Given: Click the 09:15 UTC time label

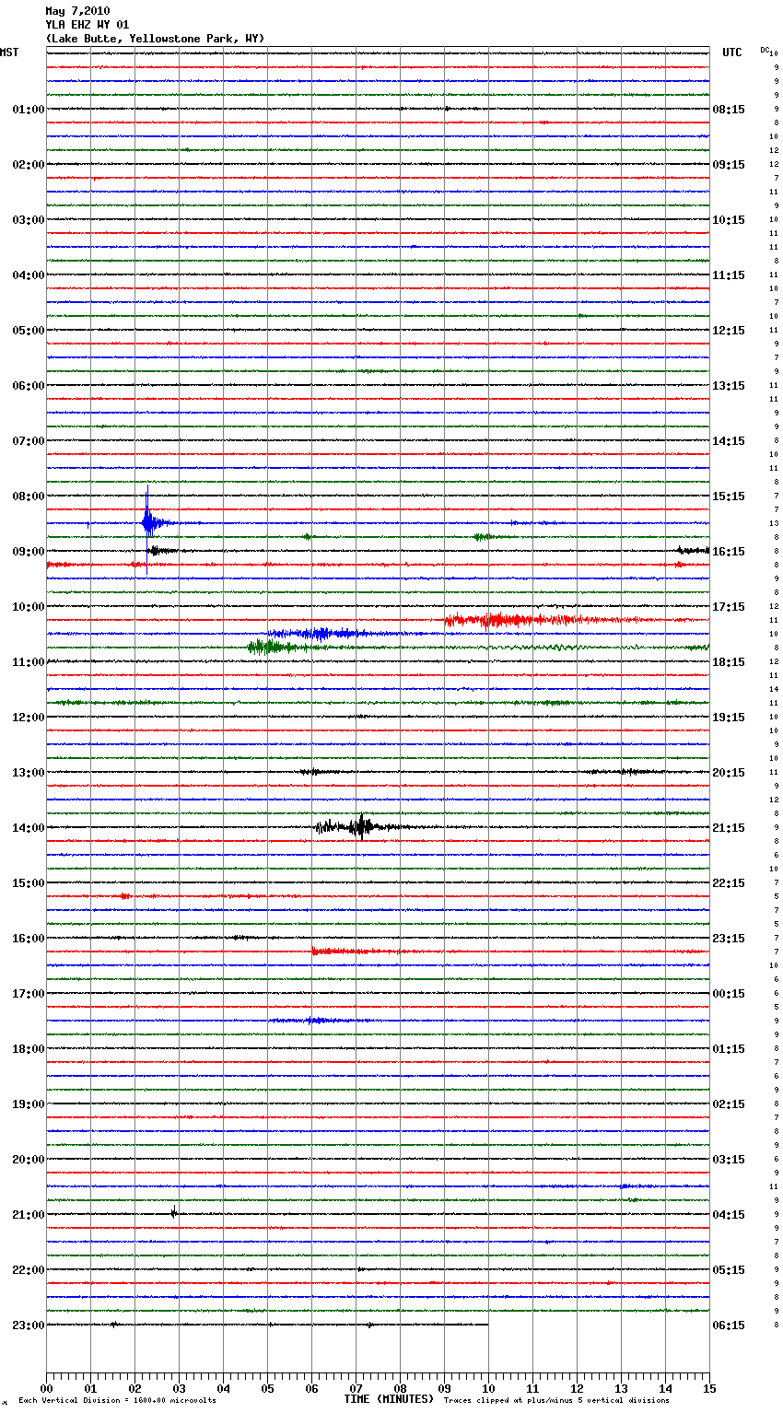Looking at the screenshot, I should coord(729,165).
